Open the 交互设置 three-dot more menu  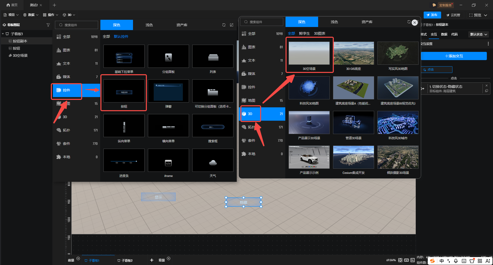488,44
